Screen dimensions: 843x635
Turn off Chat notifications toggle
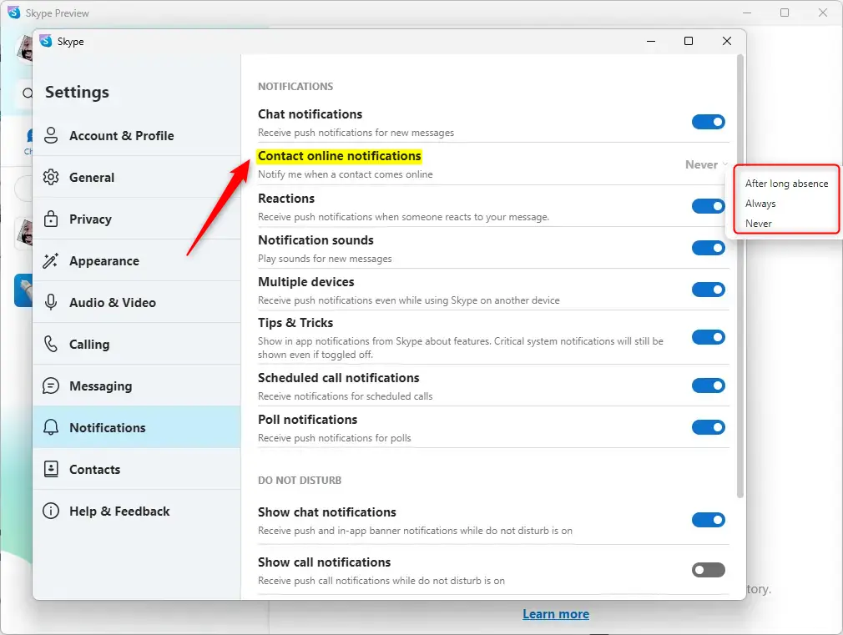click(x=708, y=122)
